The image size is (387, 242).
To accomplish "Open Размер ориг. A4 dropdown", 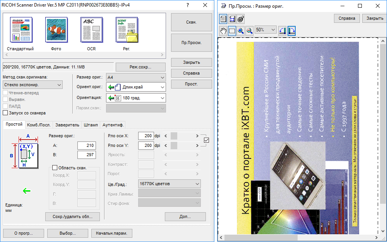I will coord(136,77).
